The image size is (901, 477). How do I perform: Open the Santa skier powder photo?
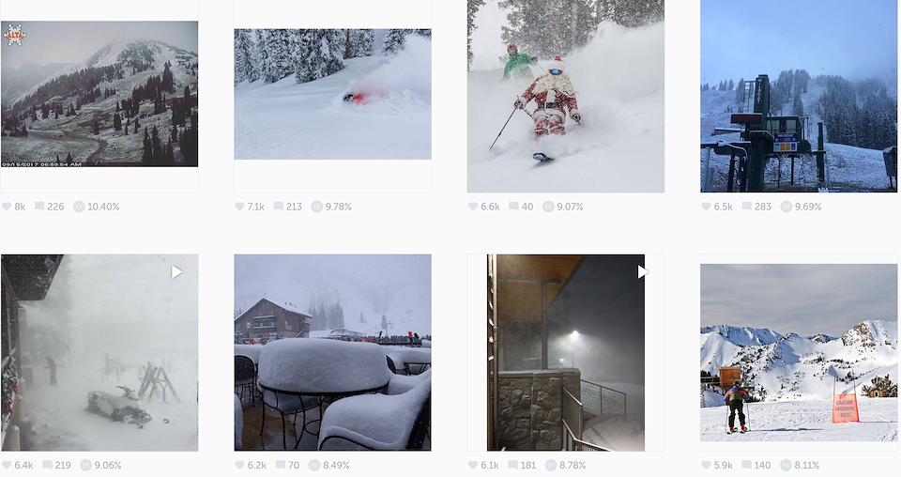(x=566, y=96)
